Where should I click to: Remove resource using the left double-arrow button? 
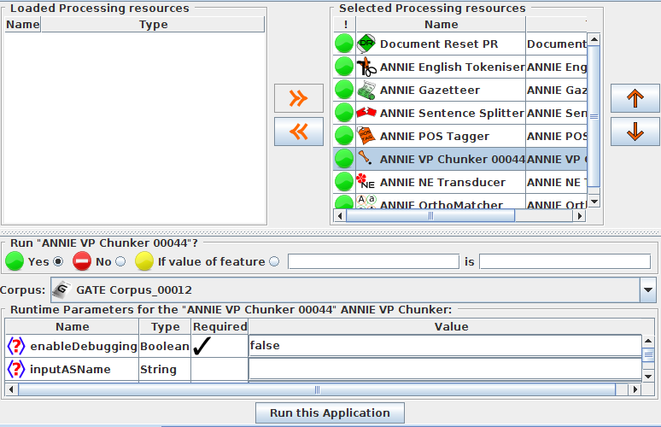pos(298,132)
